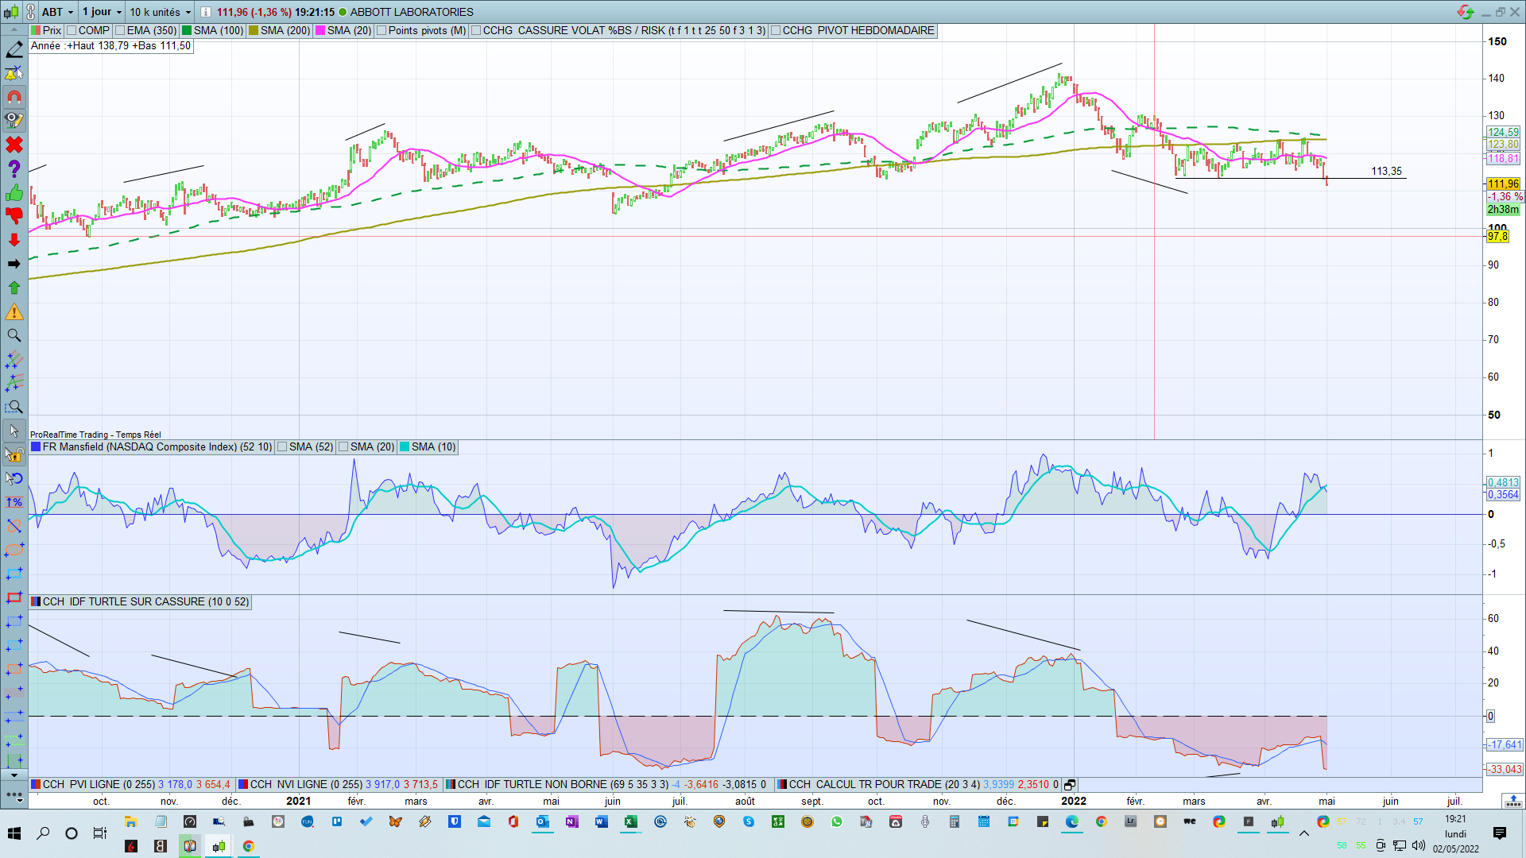Select the pencil drawing tool

click(x=14, y=50)
